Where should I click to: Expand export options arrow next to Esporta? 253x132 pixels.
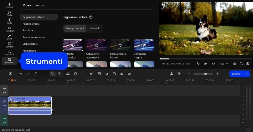click(247, 74)
